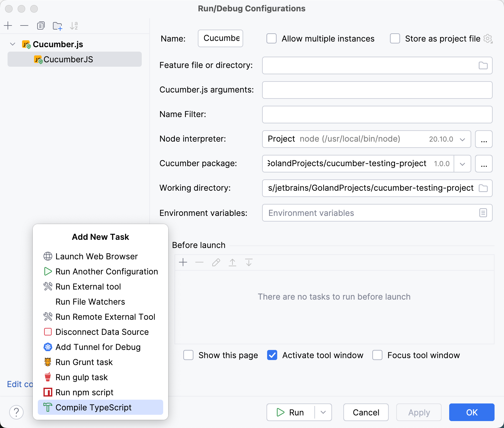Image resolution: width=504 pixels, height=428 pixels.
Task: Choose Run npm script task
Action: point(84,392)
